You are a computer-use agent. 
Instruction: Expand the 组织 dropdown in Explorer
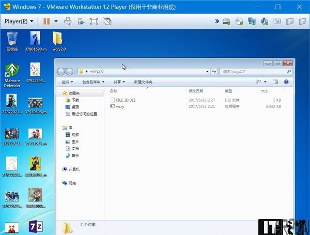pyautogui.click(x=67, y=82)
